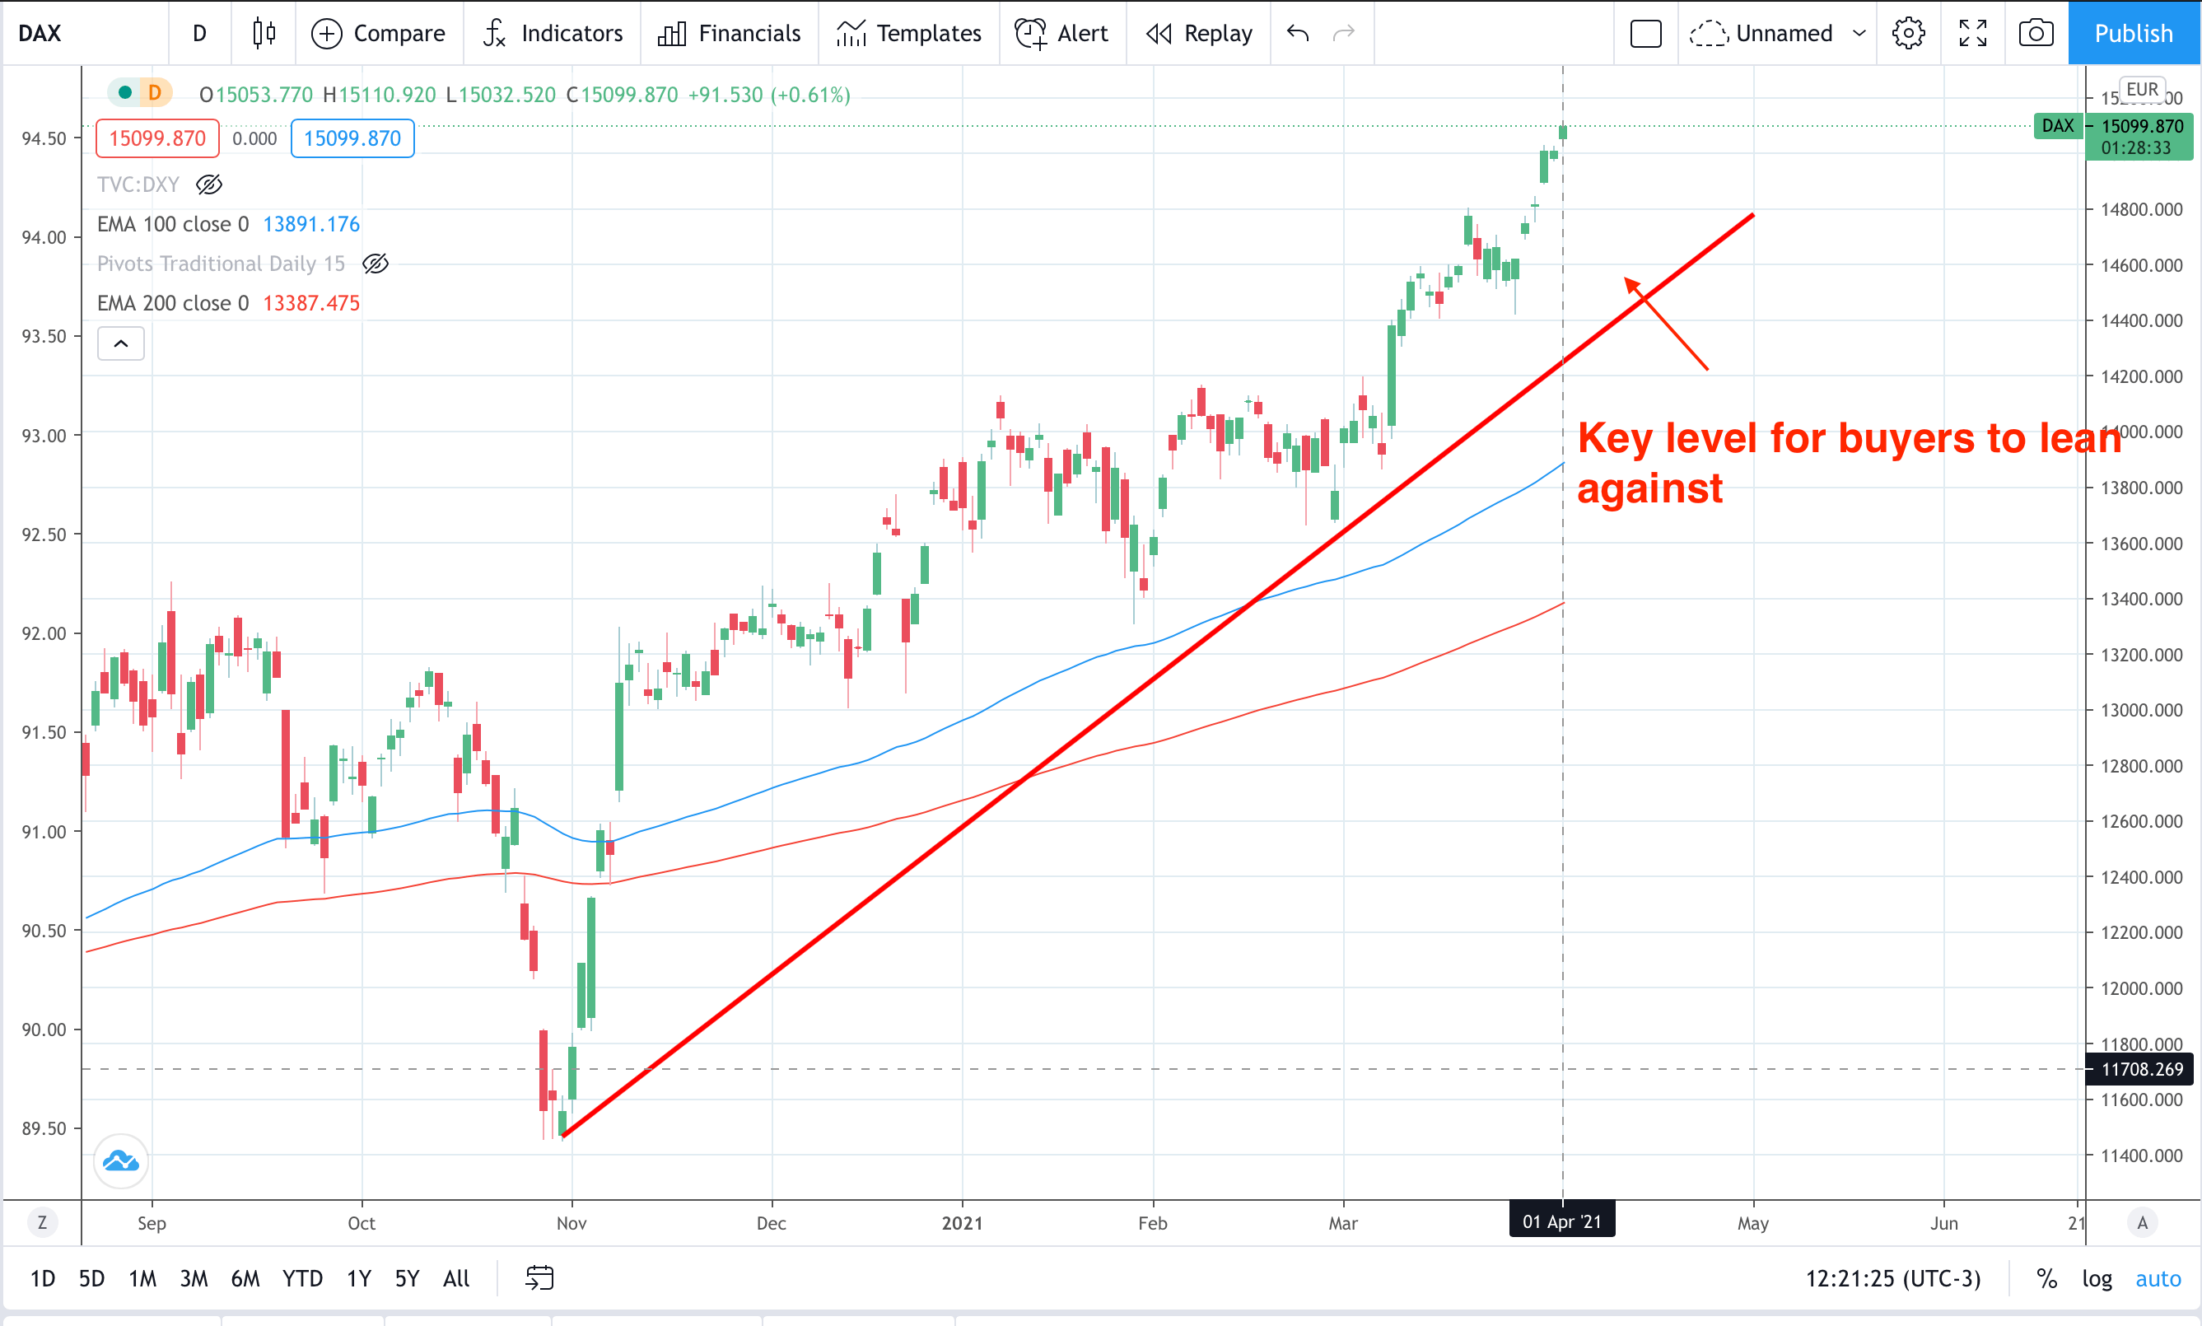Click the green market status dot
This screenshot has height=1326, width=2202.
click(x=125, y=92)
